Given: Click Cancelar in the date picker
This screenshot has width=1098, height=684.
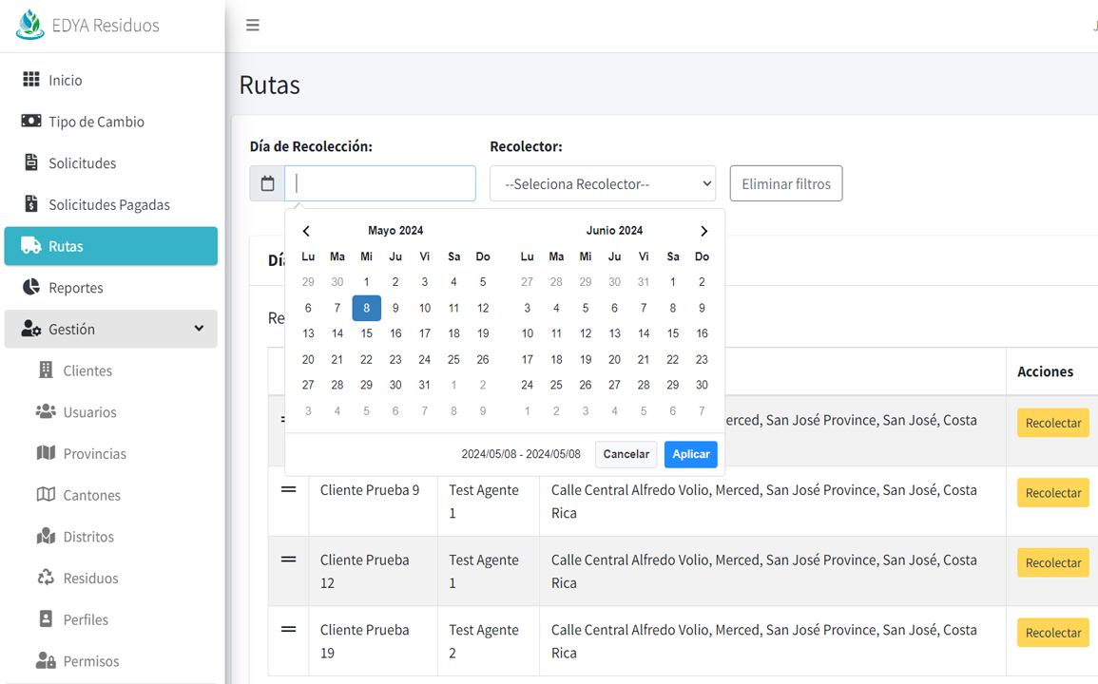Looking at the screenshot, I should click(626, 454).
